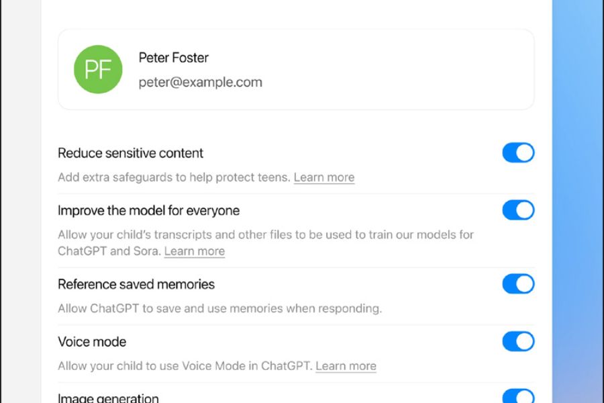This screenshot has width=604, height=403.
Task: Follow Learn more link for Voice Mode
Action: click(346, 366)
